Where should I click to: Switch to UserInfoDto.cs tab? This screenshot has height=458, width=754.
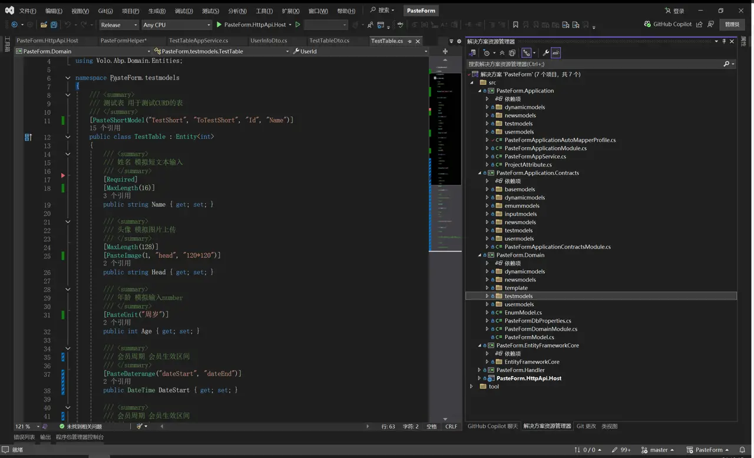pos(269,41)
